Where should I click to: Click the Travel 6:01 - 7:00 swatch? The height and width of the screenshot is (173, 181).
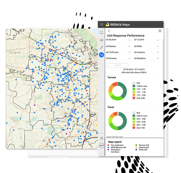pyautogui.click(x=134, y=125)
